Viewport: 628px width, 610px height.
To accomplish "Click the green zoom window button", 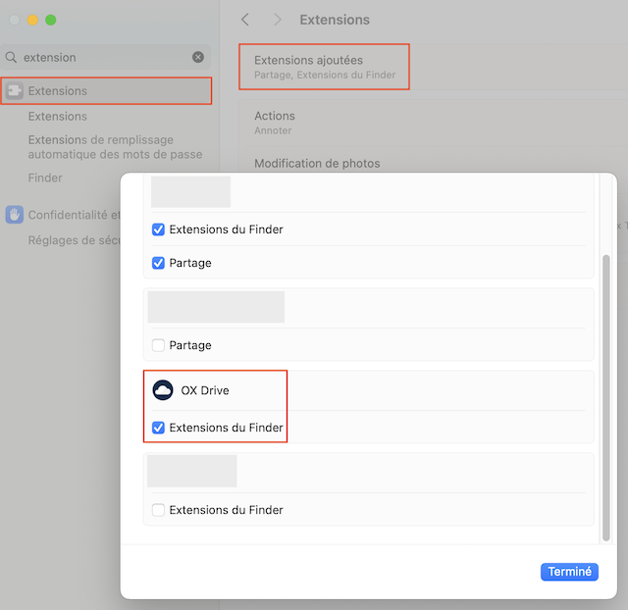I will tap(50, 20).
